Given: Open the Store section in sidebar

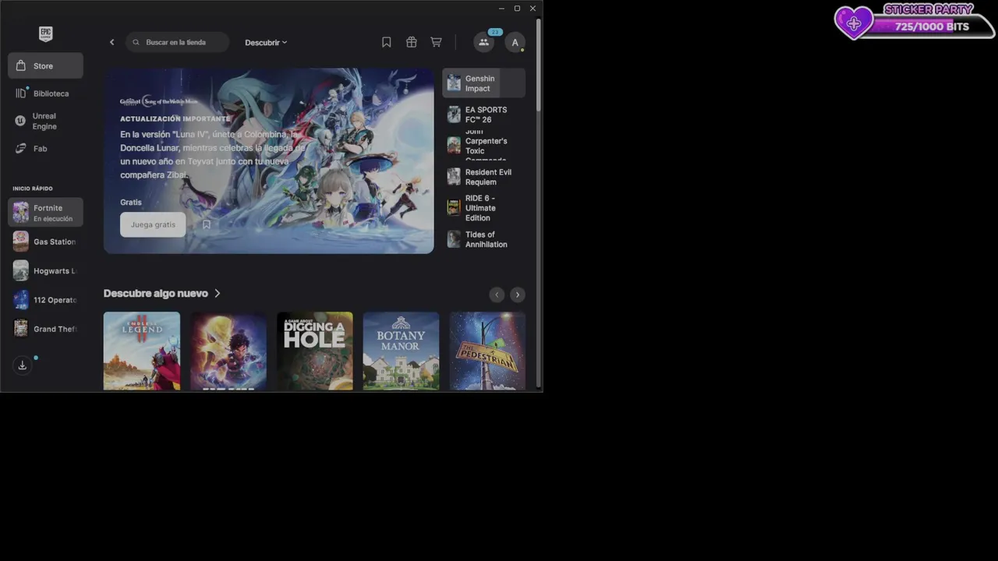Looking at the screenshot, I should click(45, 66).
